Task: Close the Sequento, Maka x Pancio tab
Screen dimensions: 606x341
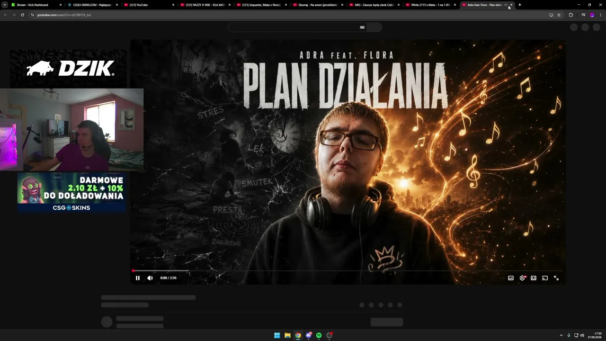Action: pyautogui.click(x=286, y=5)
